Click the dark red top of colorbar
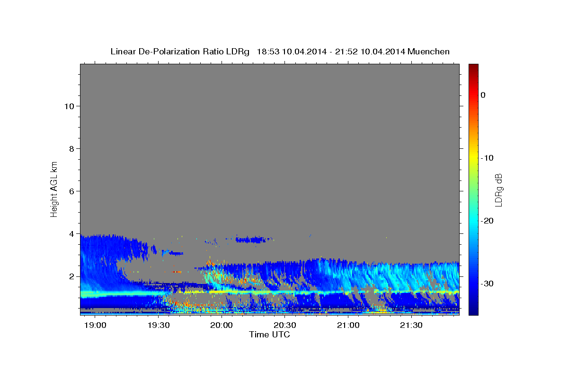Image resolution: width=568 pixels, height=378 pixels. click(x=473, y=67)
